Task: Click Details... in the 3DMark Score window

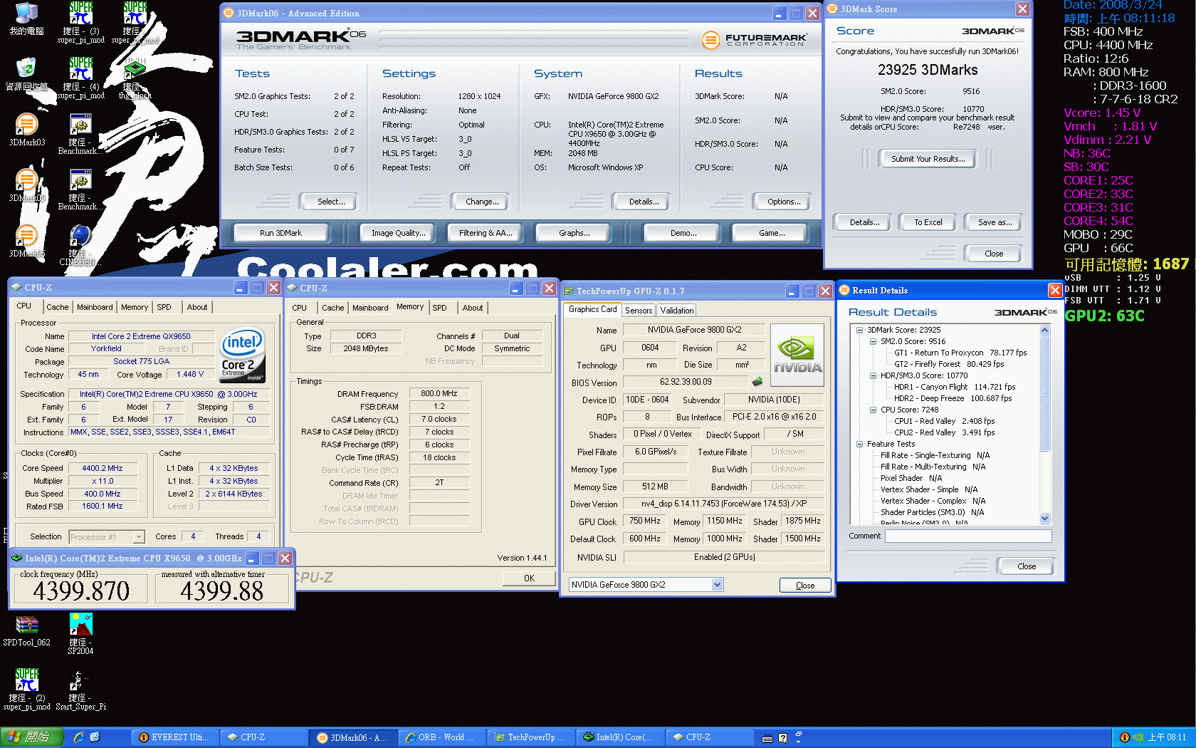Action: (864, 222)
